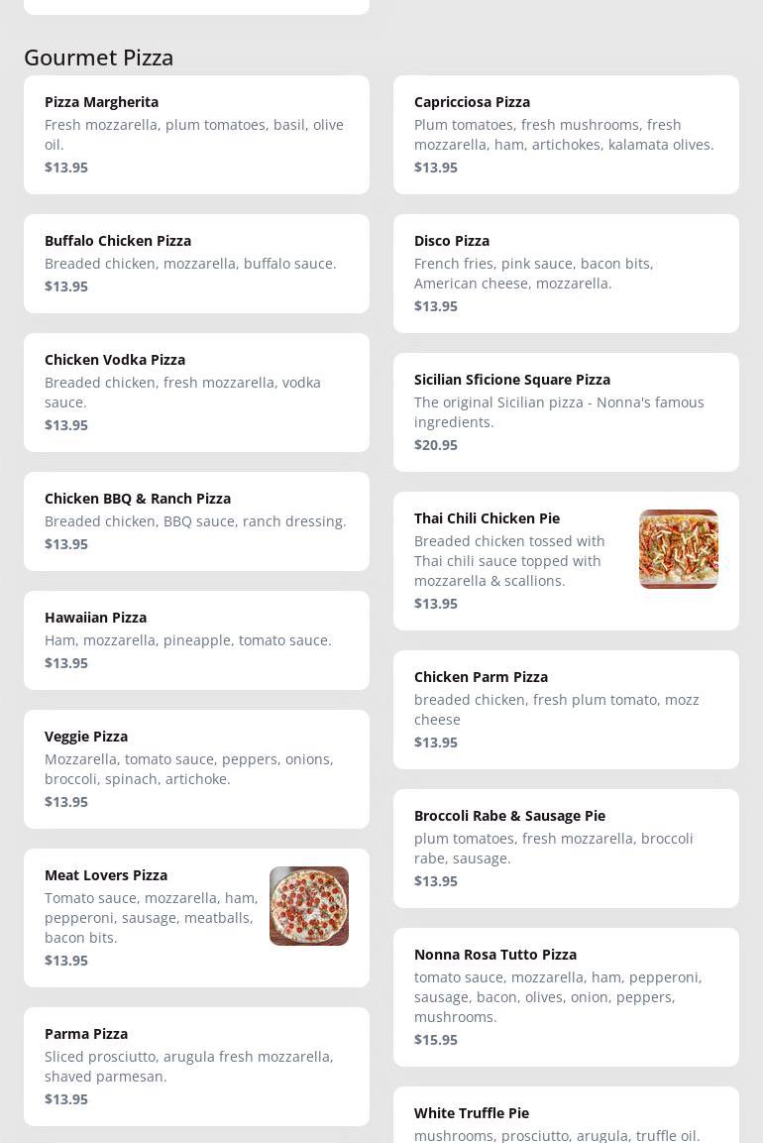Open the Pizza Margherita menu item
Screen dimensions: 763x1143
[x=196, y=135]
